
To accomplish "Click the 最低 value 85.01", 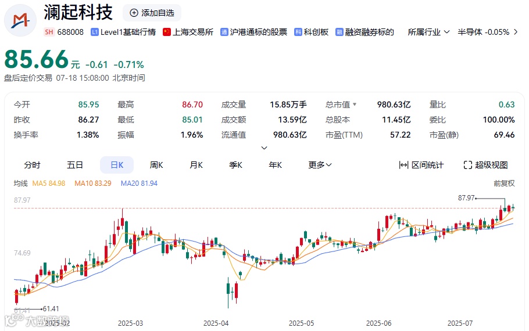I will click(192, 120).
